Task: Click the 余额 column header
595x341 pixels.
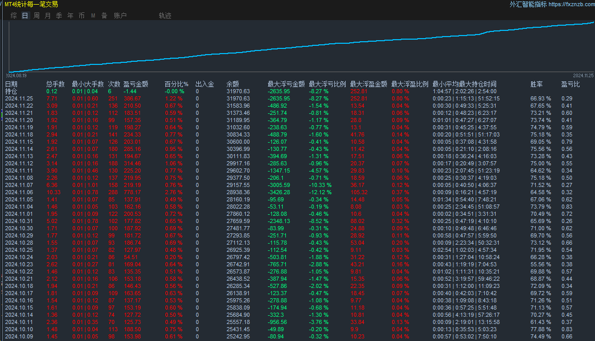Action: tap(233, 84)
